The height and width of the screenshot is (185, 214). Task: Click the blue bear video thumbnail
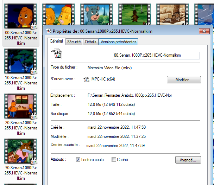96,14
